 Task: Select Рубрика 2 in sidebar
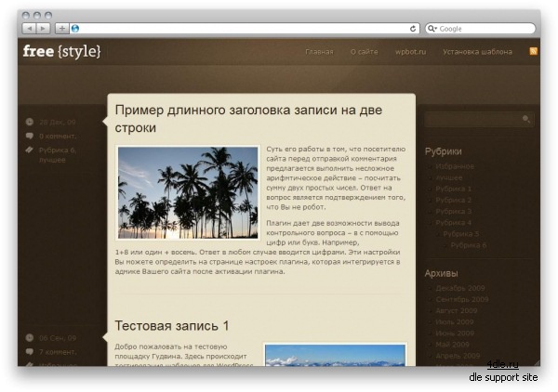pos(454,200)
